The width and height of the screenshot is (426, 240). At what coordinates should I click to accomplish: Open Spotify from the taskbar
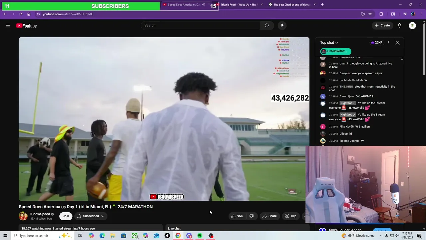200,236
